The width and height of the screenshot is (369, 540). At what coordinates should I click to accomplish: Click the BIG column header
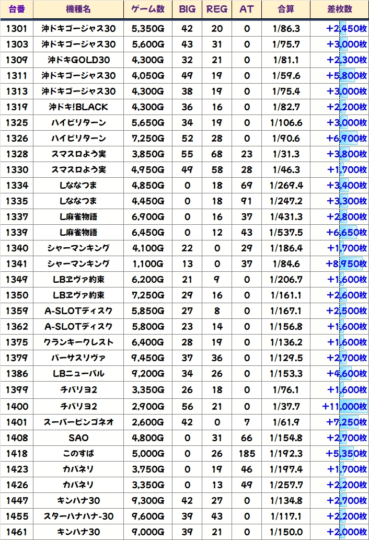187,9
